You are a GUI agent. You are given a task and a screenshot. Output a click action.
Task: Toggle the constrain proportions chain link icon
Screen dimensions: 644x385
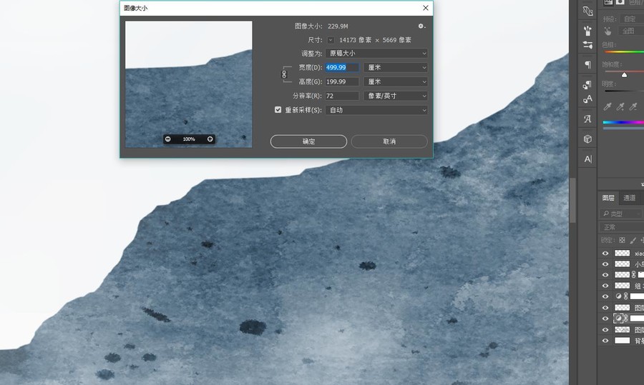tap(284, 74)
